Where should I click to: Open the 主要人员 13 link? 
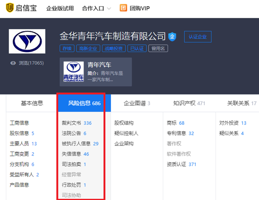pyautogui.click(x=23, y=143)
